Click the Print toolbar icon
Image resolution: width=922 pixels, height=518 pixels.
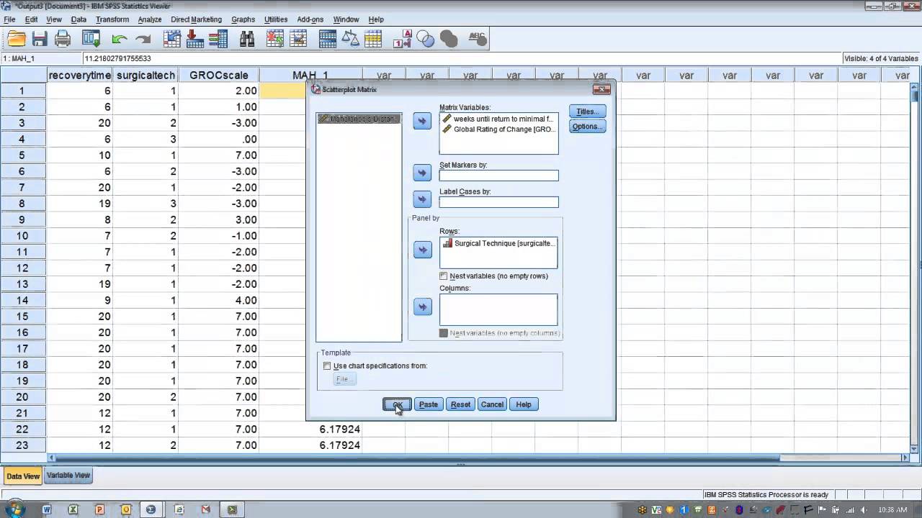(x=63, y=39)
